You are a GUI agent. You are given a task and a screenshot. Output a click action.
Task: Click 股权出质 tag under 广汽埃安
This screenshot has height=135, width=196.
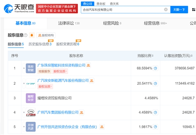pyautogui.click(x=45, y=86)
